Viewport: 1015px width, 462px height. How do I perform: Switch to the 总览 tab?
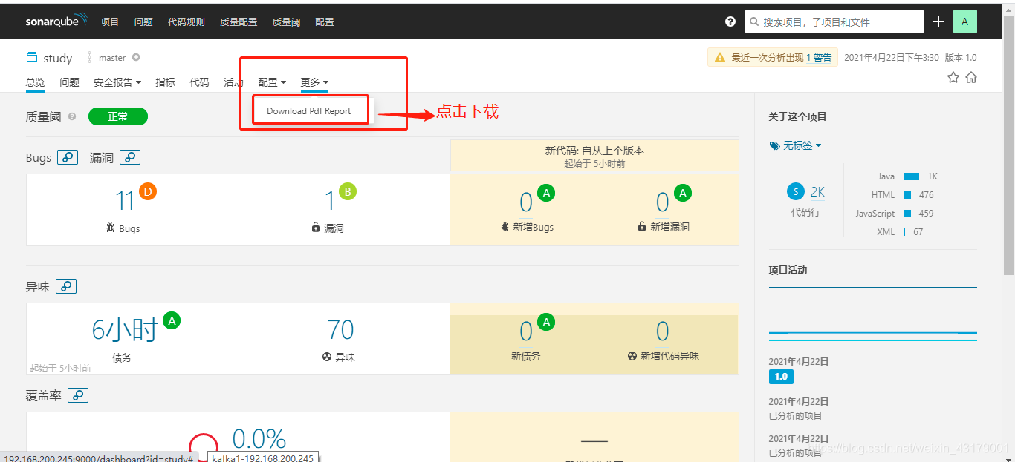point(35,82)
